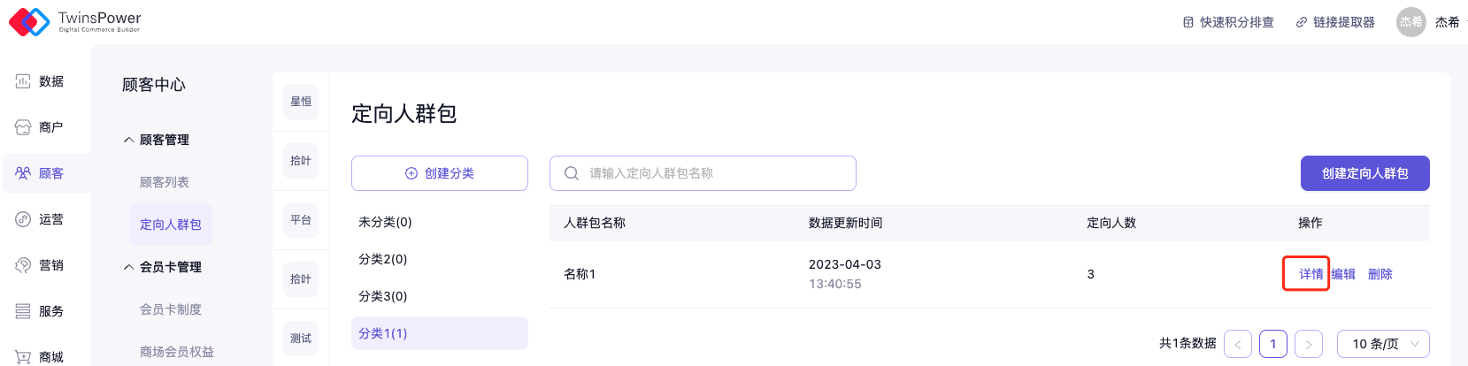Screen dimensions: 1468x366
Task: Select the 顾客 sidebar icon
Action: [23, 173]
